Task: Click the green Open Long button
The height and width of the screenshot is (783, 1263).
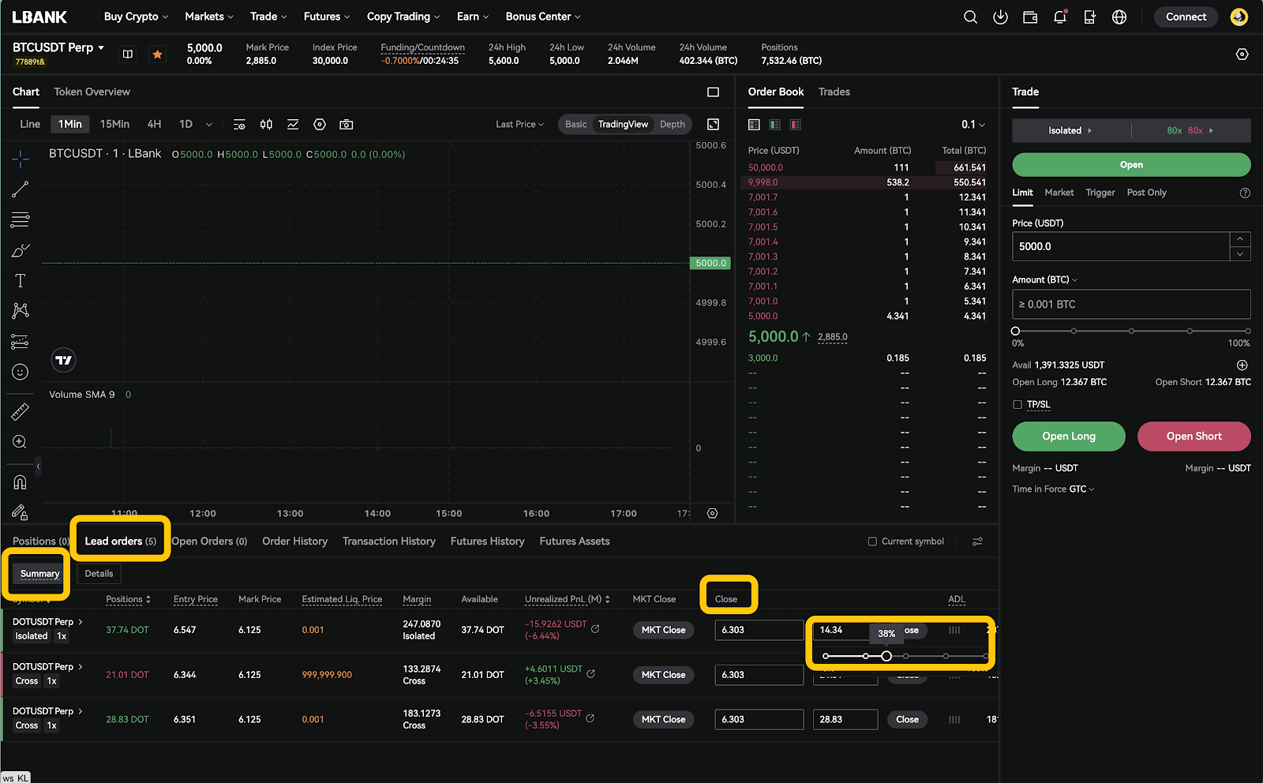Action: point(1068,436)
